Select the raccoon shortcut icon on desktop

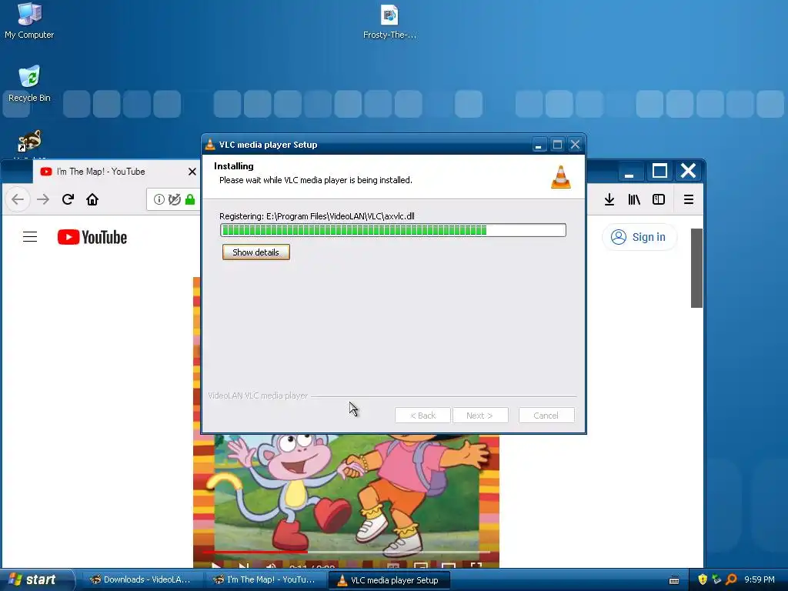tap(30, 142)
